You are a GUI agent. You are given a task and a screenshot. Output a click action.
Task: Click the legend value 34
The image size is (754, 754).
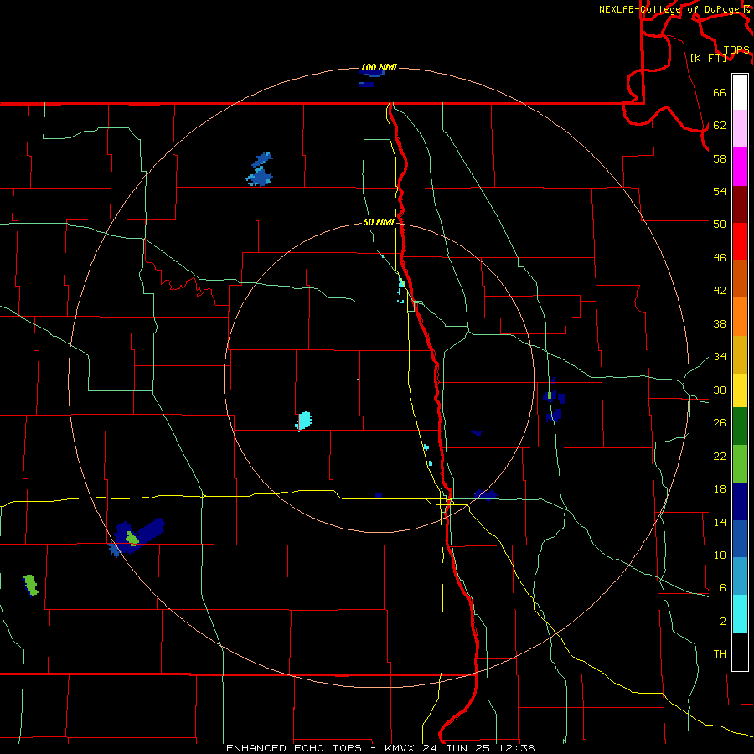click(x=720, y=357)
